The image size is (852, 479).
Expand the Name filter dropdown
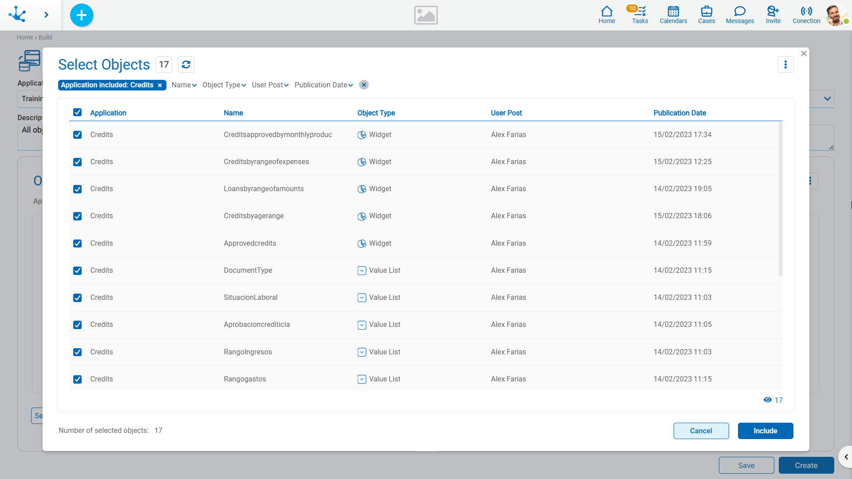click(x=184, y=85)
